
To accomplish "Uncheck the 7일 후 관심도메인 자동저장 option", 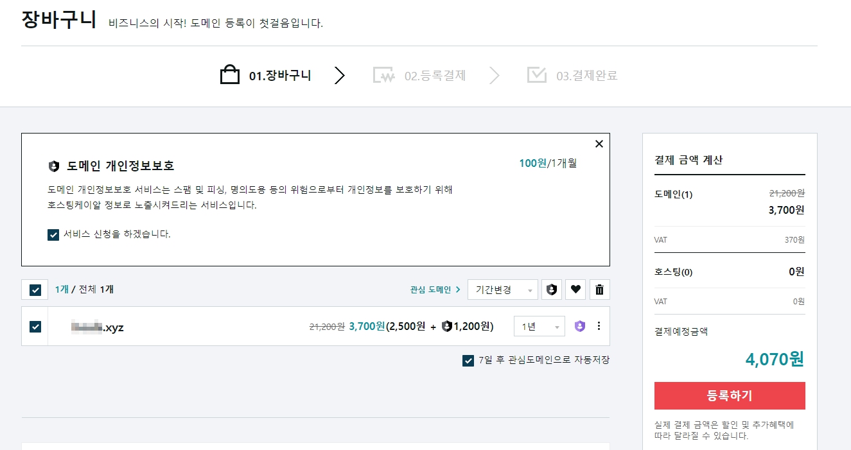I will (x=468, y=360).
